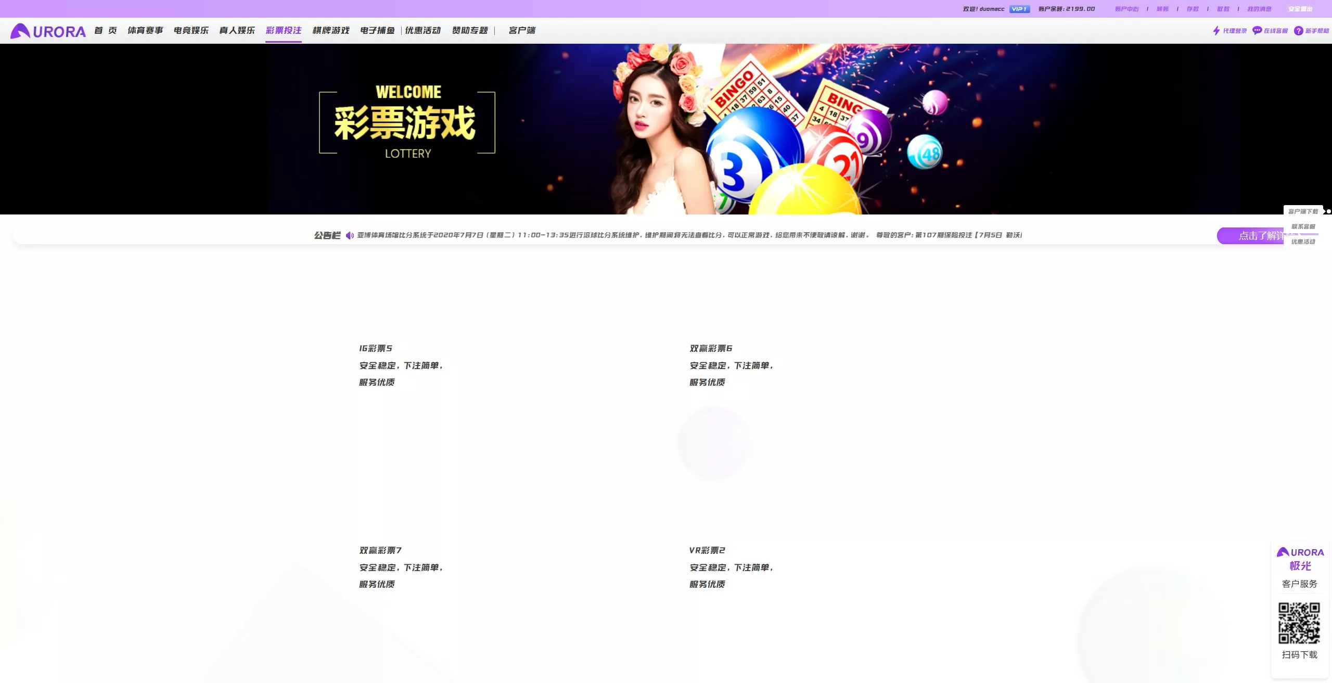Click 扫码下载 label under the QR code
Viewport: 1332px width, 683px height.
tap(1300, 654)
